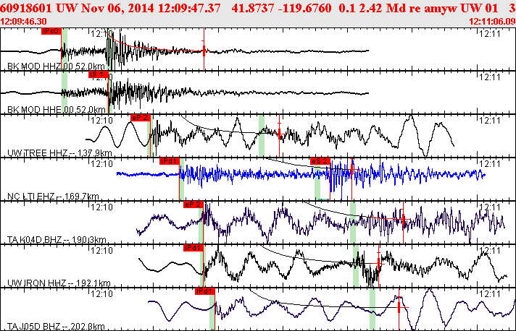
Task: Click the red coda duration marker on TREE trace
Action: (x=280, y=134)
